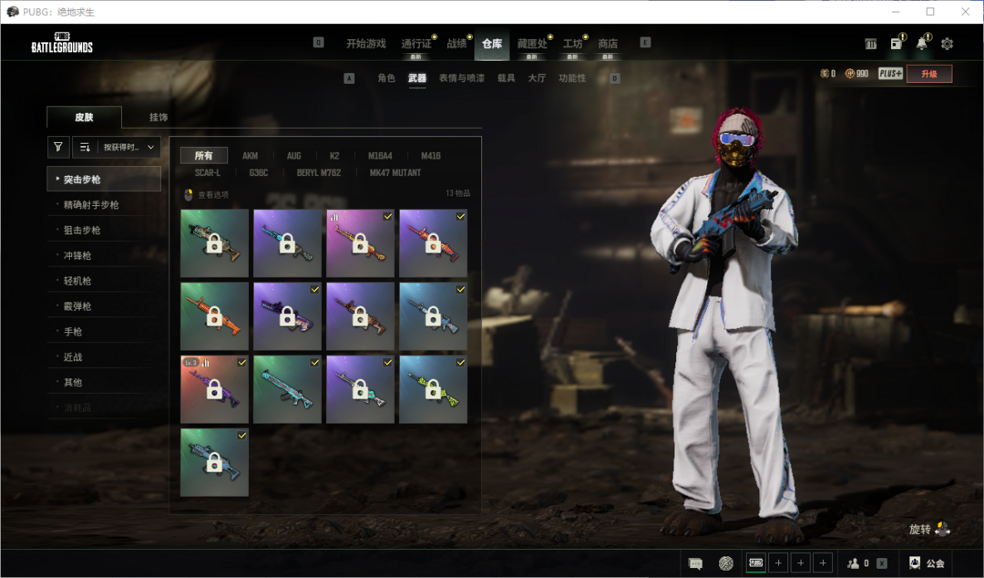The width and height of the screenshot is (984, 578).
Task: Click the filter funnel icon
Action: pos(58,147)
